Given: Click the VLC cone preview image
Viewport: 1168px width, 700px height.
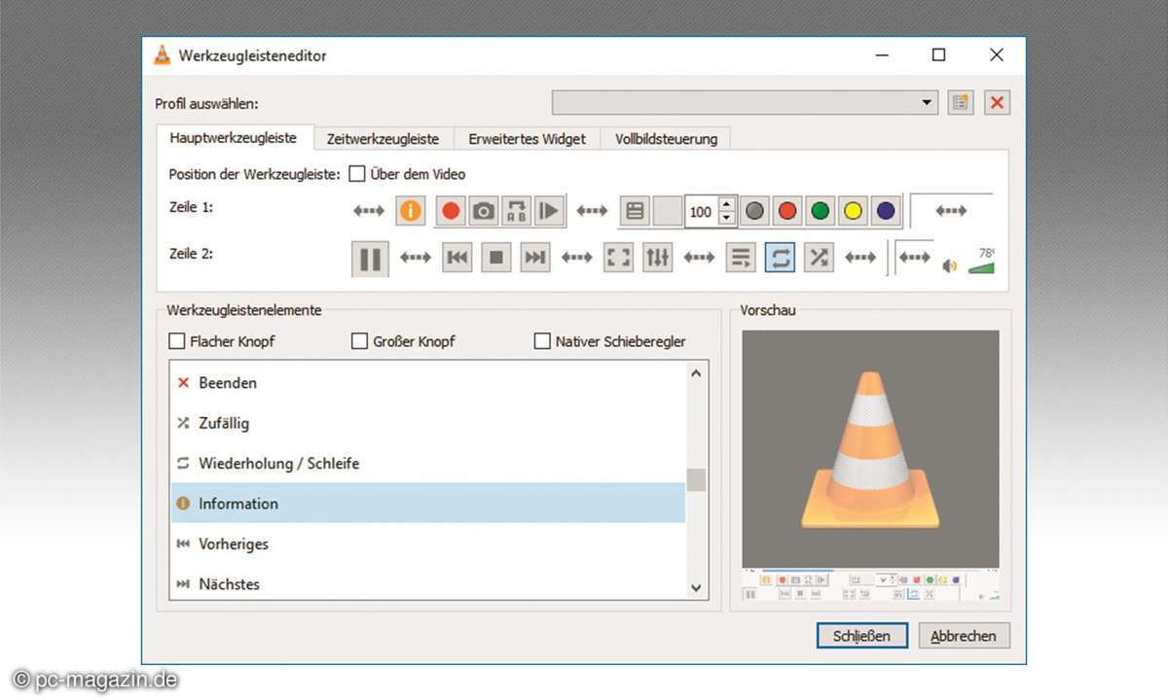Looking at the screenshot, I should point(870,447).
